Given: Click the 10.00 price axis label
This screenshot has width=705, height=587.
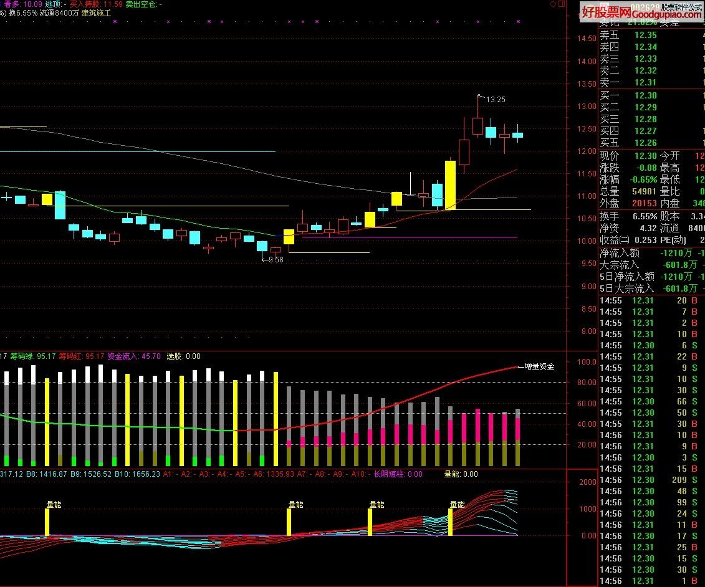Looking at the screenshot, I should pos(587,241).
